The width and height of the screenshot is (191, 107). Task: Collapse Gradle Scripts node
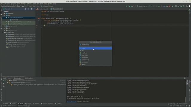click(3, 32)
